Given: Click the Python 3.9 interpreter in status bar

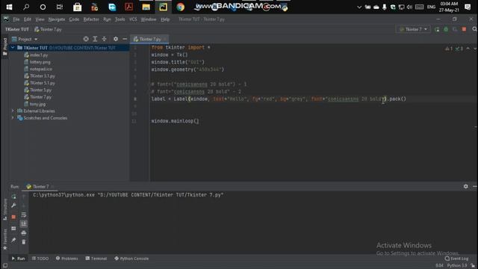Looking at the screenshot, I should click(456, 265).
